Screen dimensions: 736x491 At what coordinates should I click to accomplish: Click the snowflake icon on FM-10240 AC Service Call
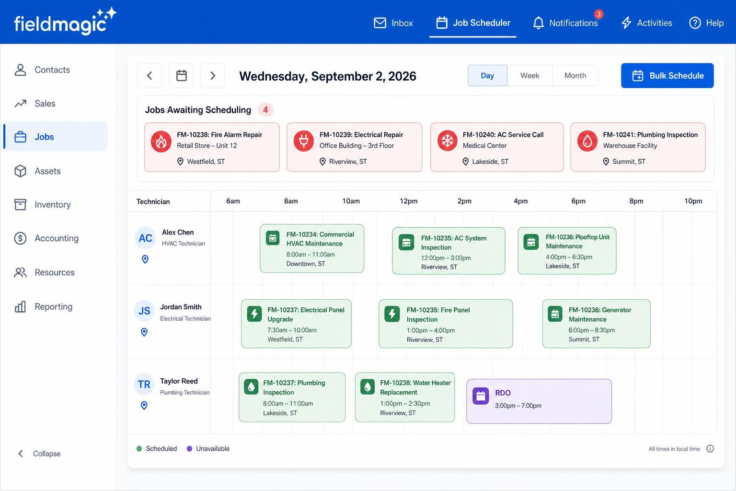tap(447, 140)
